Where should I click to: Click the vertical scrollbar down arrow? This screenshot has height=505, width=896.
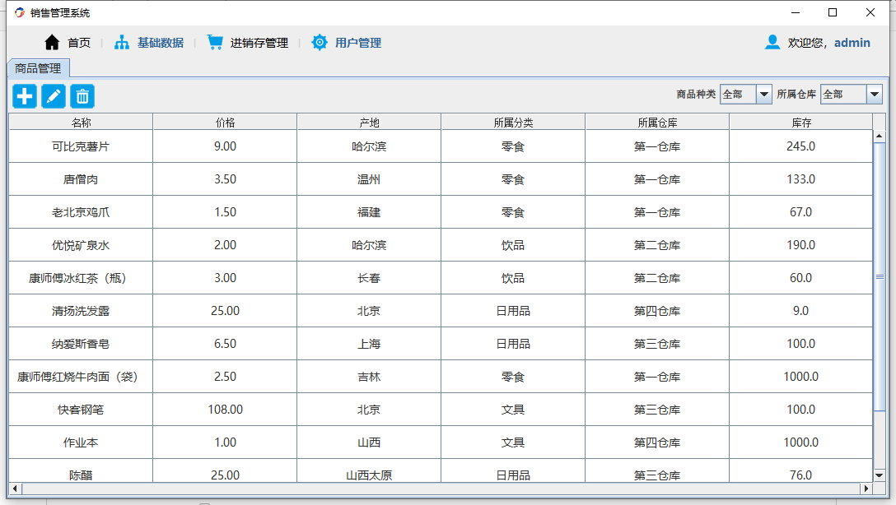880,475
